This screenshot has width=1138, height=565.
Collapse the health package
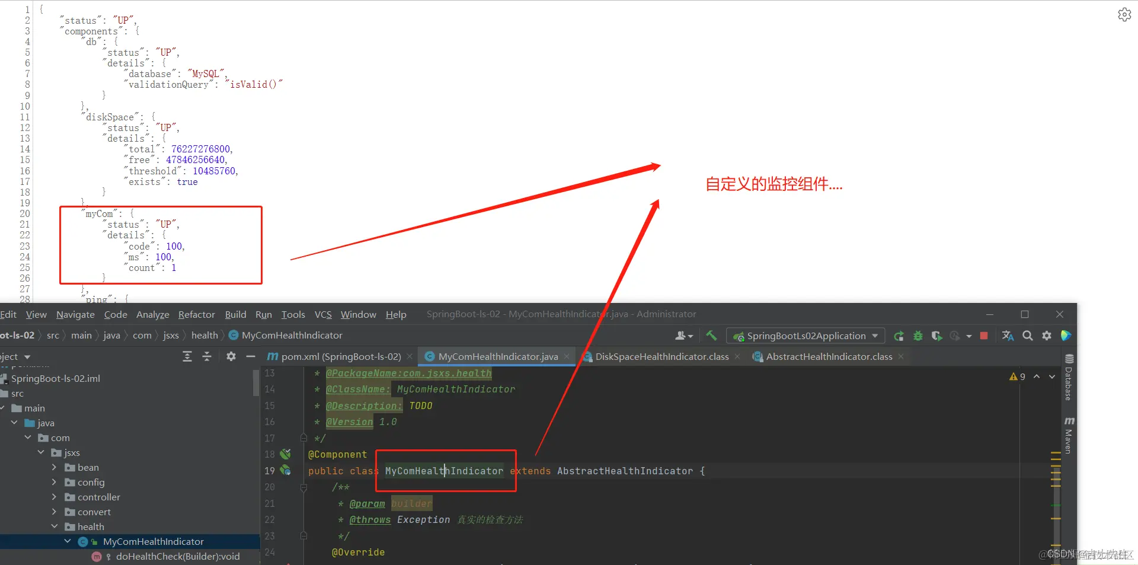point(54,526)
